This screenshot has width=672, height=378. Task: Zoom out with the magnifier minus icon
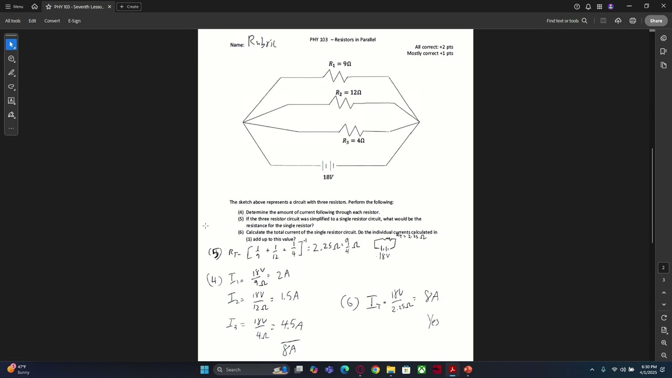tap(664, 355)
